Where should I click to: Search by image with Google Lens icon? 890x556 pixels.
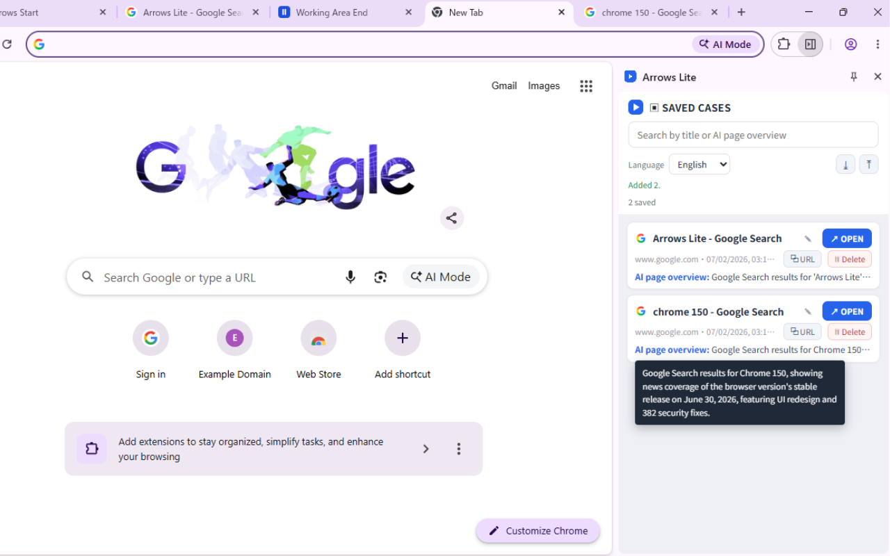(x=380, y=277)
